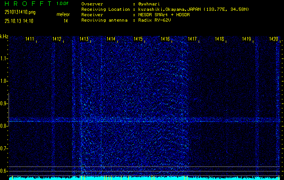Image resolution: width=284 pixels, height=180 pixels.
Task: Select the 1415 time marker
Action: [138, 40]
